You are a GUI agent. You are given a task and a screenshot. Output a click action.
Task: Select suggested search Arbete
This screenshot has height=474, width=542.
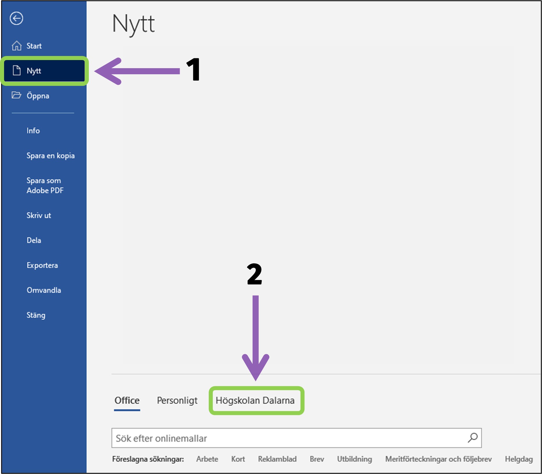[207, 459]
